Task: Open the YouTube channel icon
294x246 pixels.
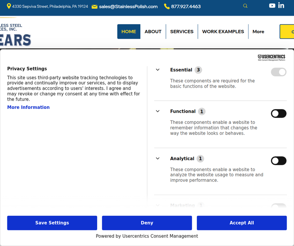Action: (x=272, y=5)
